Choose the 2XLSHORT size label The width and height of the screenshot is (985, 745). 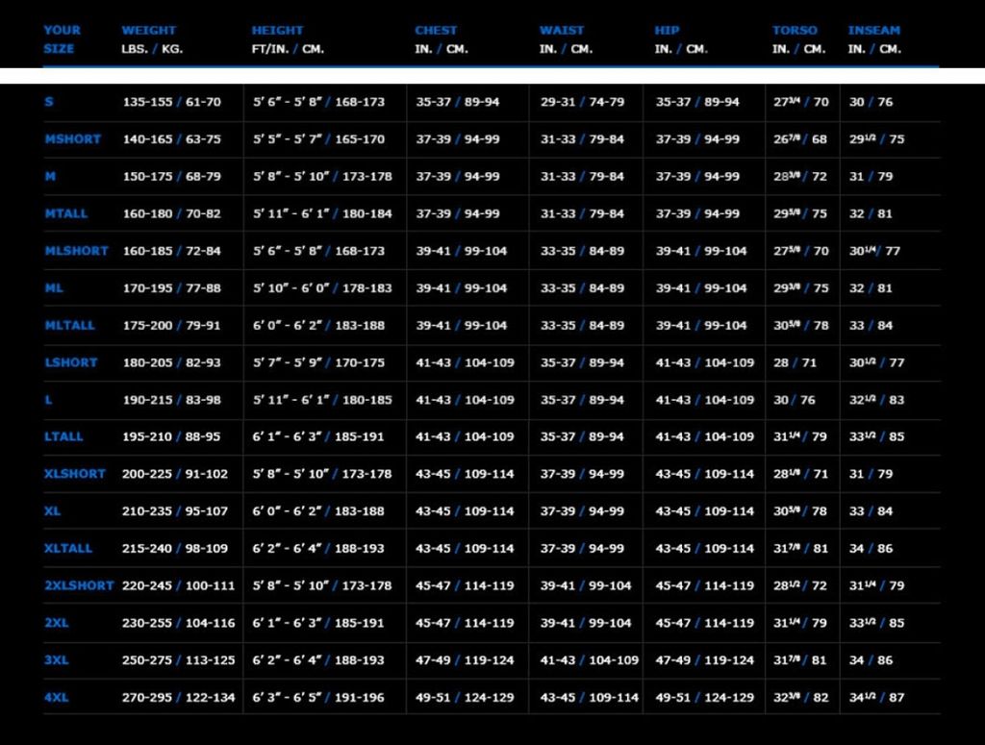click(x=79, y=585)
